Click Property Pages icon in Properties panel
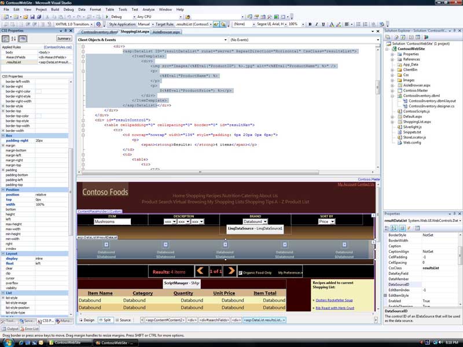 [x=417, y=228]
